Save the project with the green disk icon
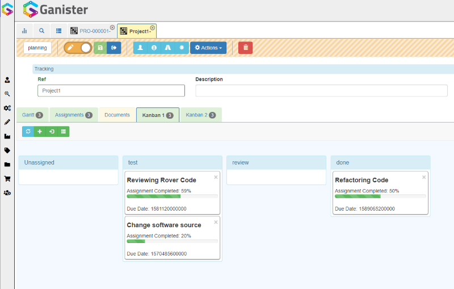The width and height of the screenshot is (454, 289). point(100,48)
